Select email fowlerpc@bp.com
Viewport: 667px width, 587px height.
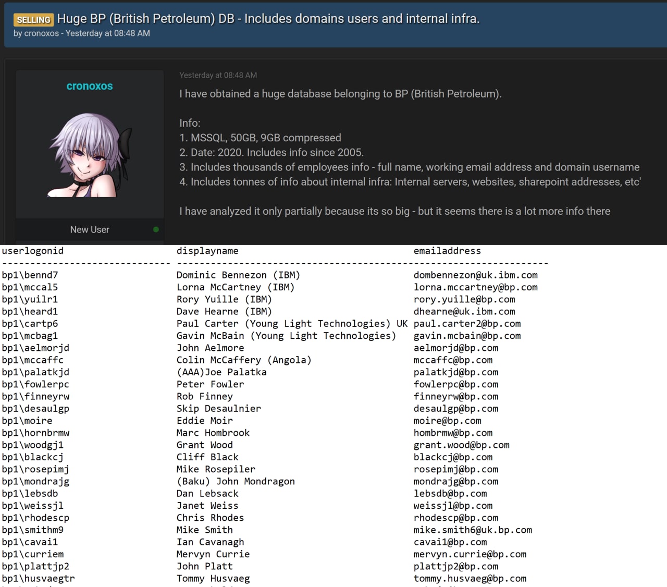coord(456,384)
